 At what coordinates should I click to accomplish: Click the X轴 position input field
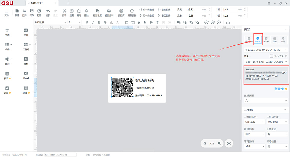[234, 10]
